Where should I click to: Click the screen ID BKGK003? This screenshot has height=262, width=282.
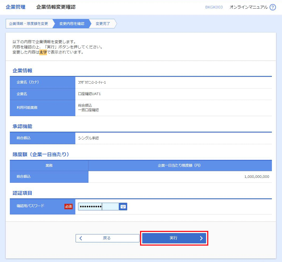coord(214,7)
